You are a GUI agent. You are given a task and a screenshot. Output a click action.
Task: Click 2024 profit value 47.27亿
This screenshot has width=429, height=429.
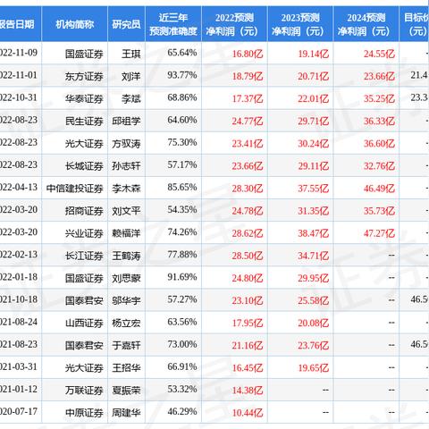pos(379,233)
